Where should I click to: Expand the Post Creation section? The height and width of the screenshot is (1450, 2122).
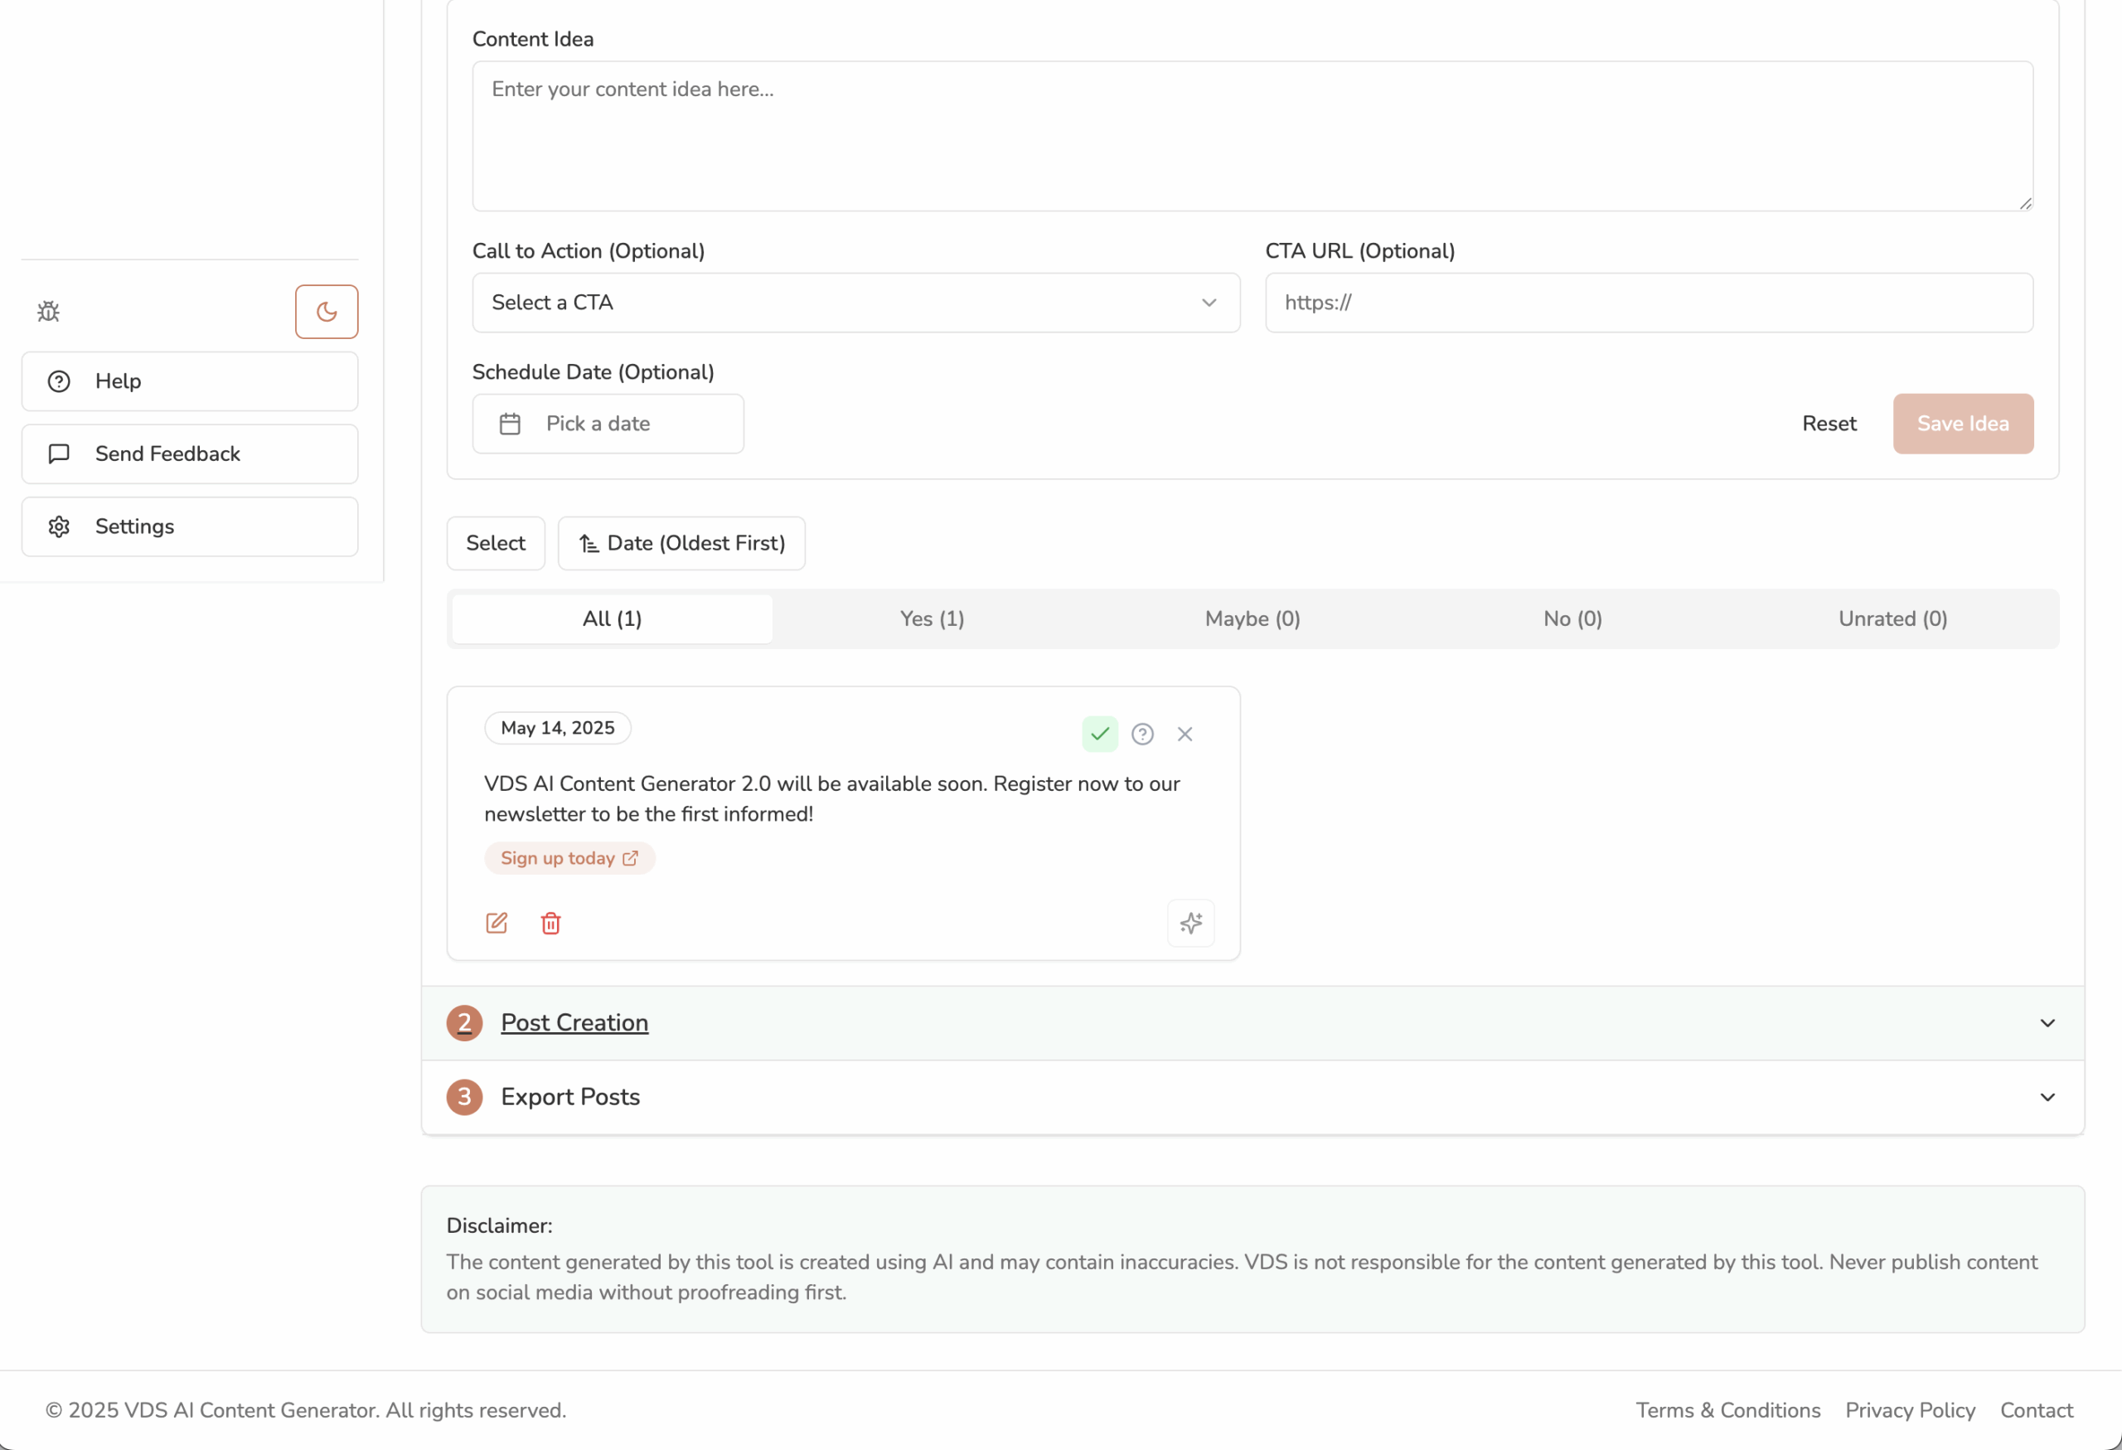[x=1252, y=1023]
